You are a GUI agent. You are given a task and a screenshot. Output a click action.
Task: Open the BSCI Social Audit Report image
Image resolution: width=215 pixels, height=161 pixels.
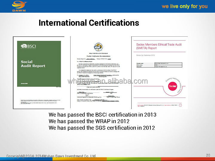(39, 73)
